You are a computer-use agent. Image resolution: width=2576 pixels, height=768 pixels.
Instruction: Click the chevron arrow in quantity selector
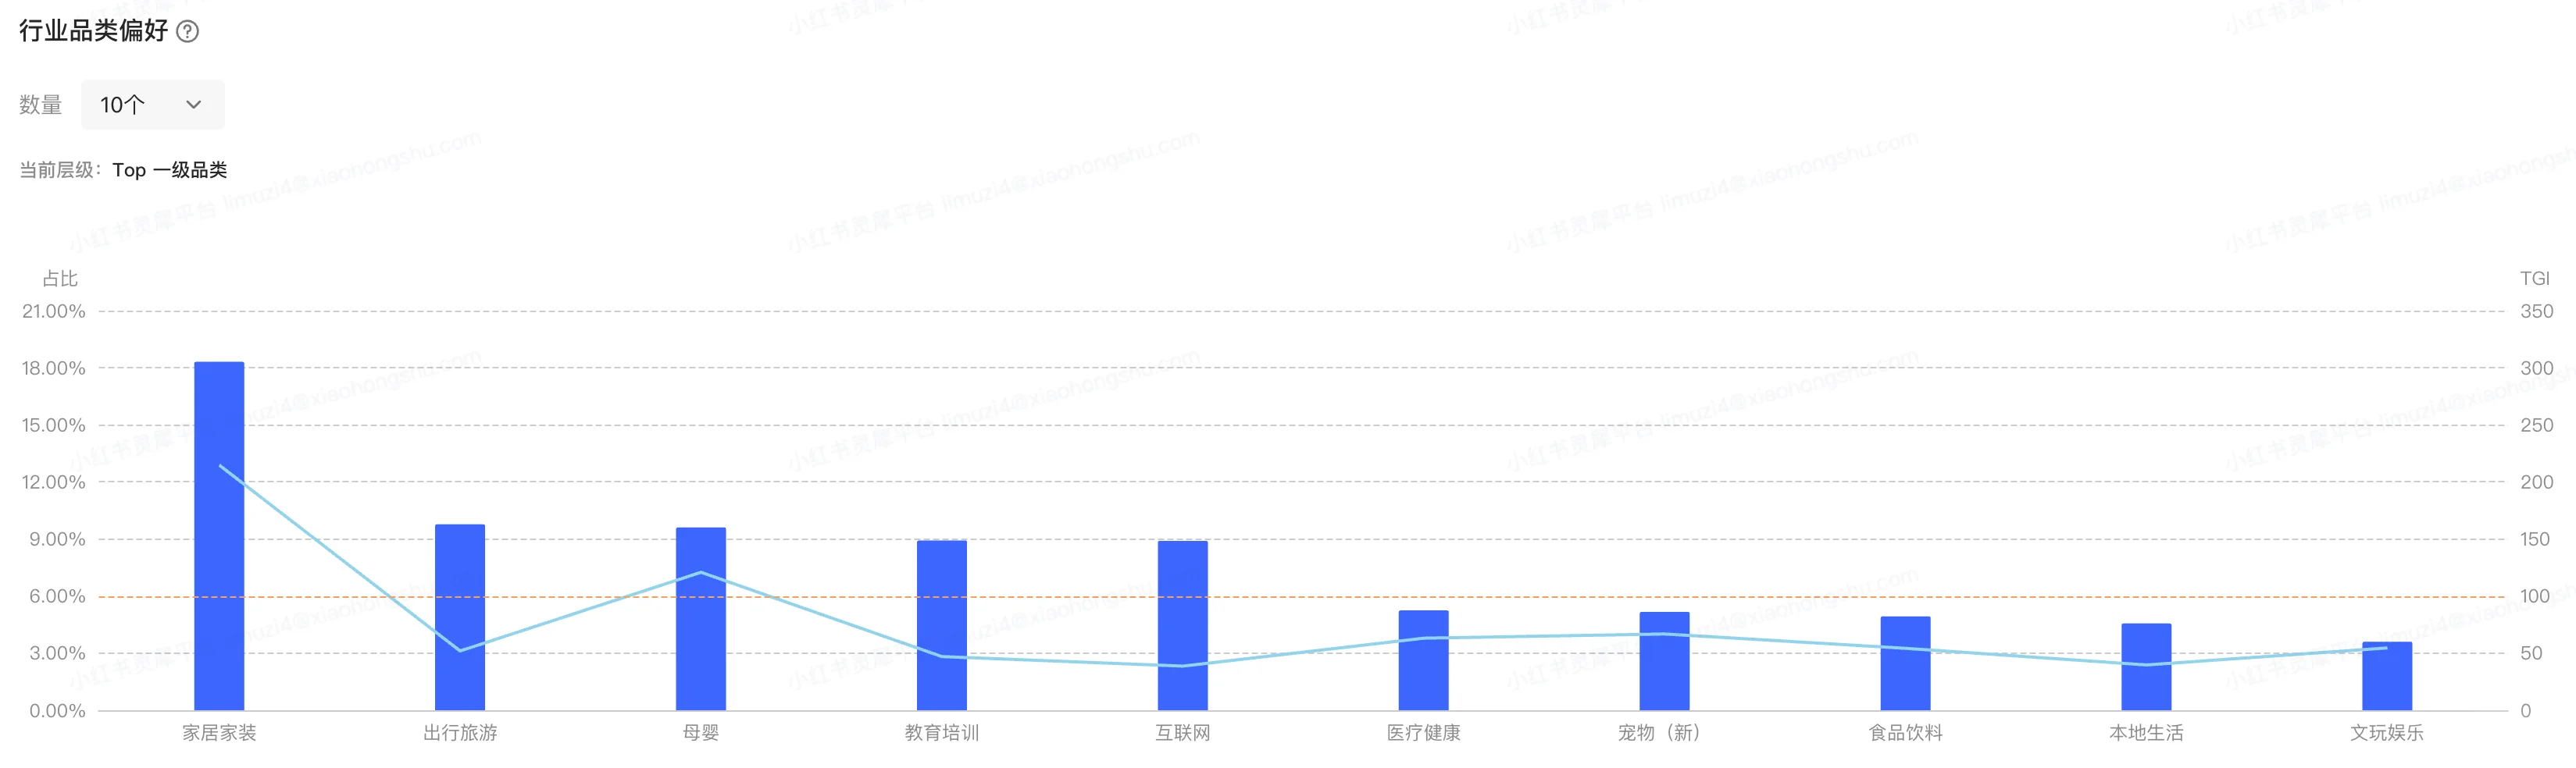[194, 105]
